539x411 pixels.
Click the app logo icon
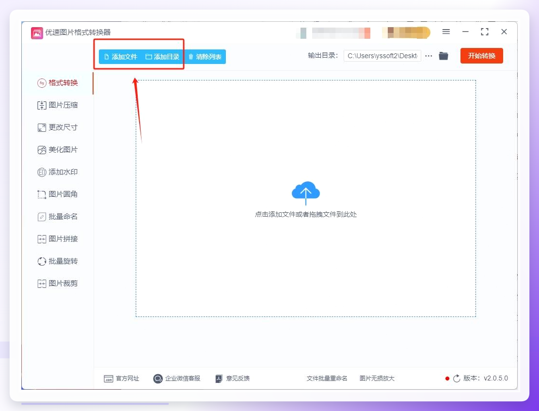pyautogui.click(x=37, y=33)
